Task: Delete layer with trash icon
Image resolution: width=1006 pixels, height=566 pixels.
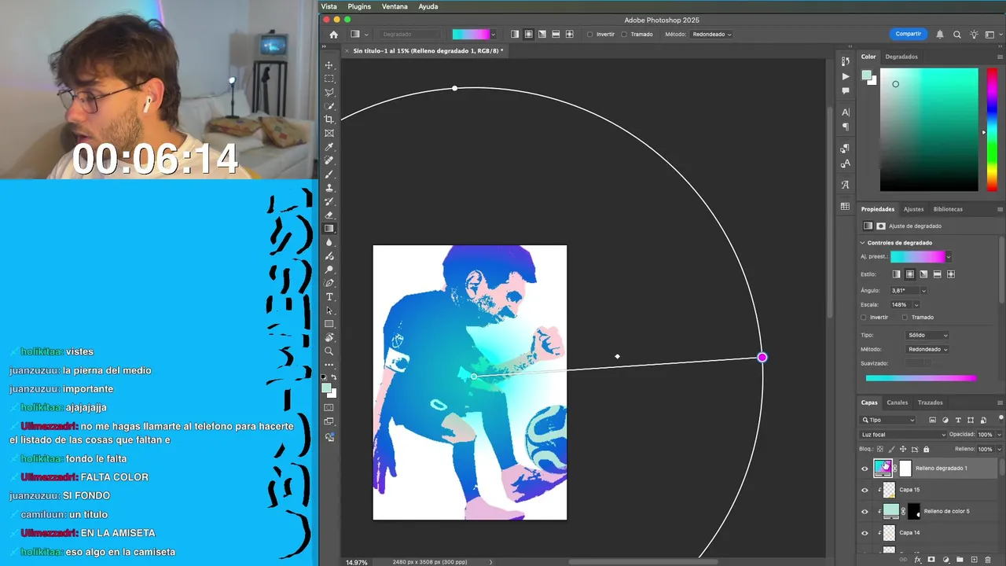Action: [988, 560]
